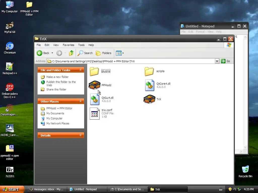Screen dimensions: 258x193
Task: Open Forward button history dropdown arrow
Action: [x=65, y=53]
